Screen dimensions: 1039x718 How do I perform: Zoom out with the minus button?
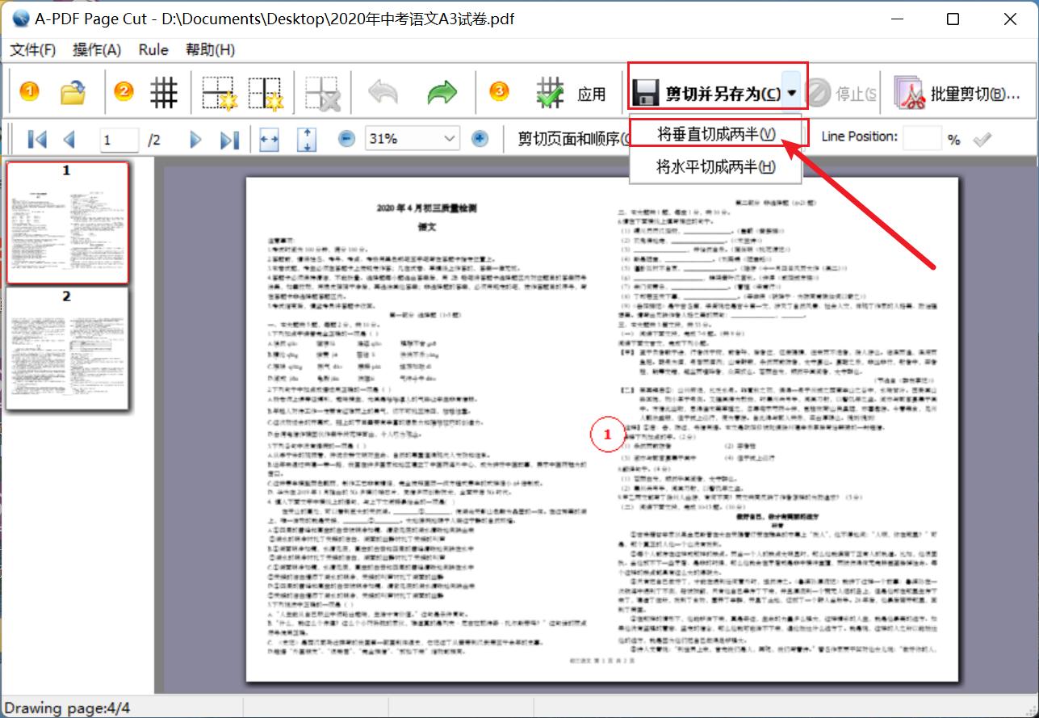pos(346,138)
